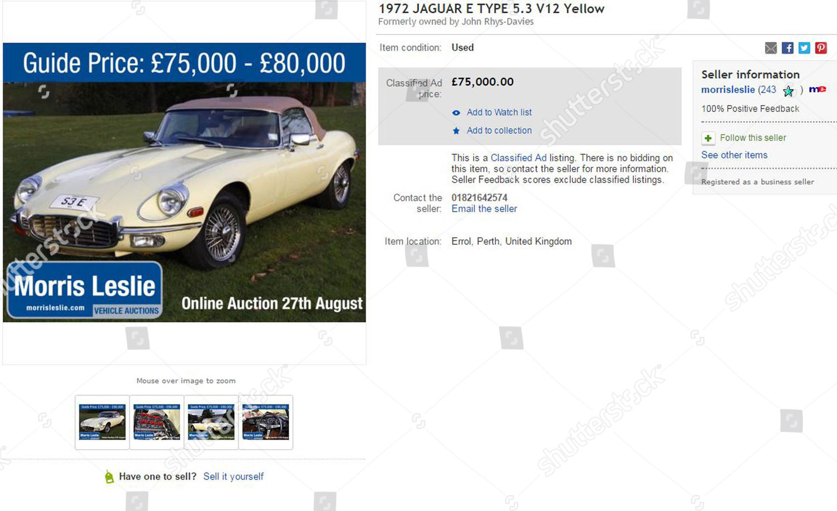Click the blue star collection icon
This screenshot has height=511, width=837.
click(x=456, y=131)
